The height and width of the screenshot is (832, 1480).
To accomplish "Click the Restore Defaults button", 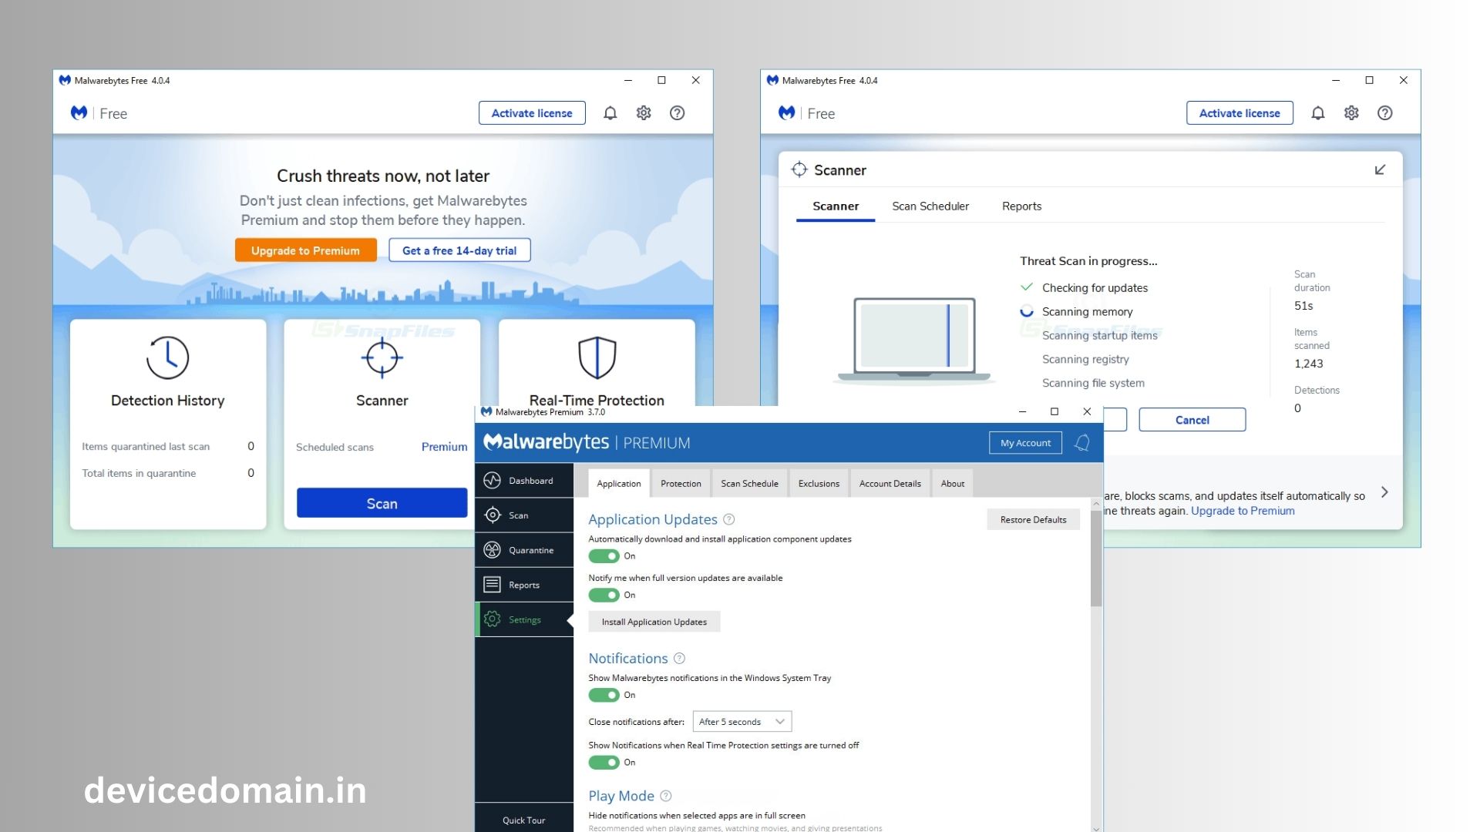I will pyautogui.click(x=1033, y=520).
